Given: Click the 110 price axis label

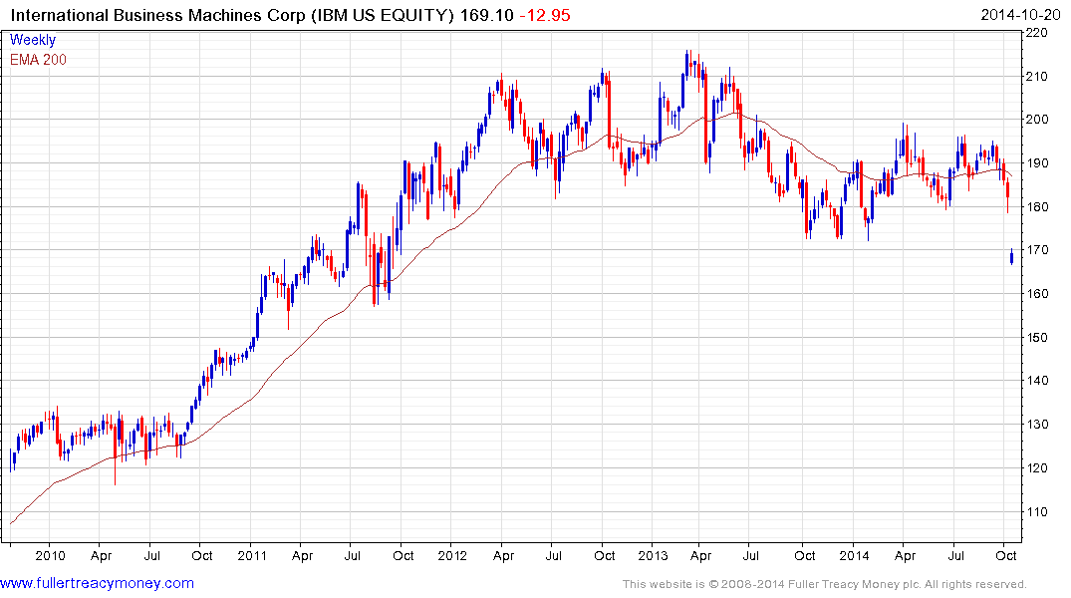Looking at the screenshot, I should (1037, 511).
